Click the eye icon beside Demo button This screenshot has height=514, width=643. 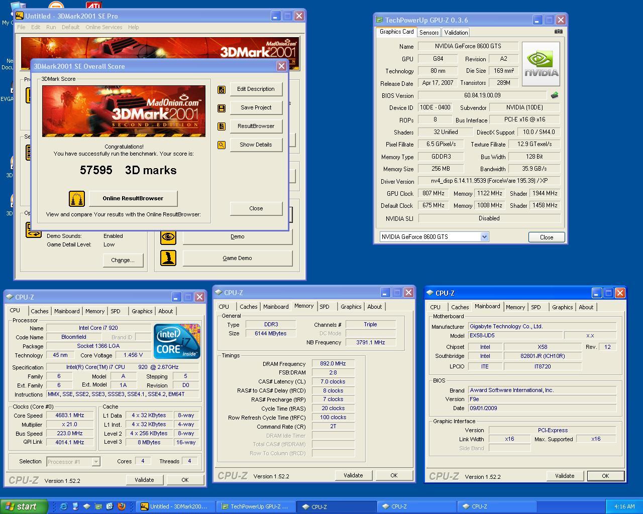coord(168,236)
